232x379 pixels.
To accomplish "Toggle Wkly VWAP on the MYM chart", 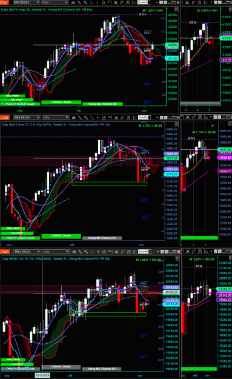I will coord(13,96).
